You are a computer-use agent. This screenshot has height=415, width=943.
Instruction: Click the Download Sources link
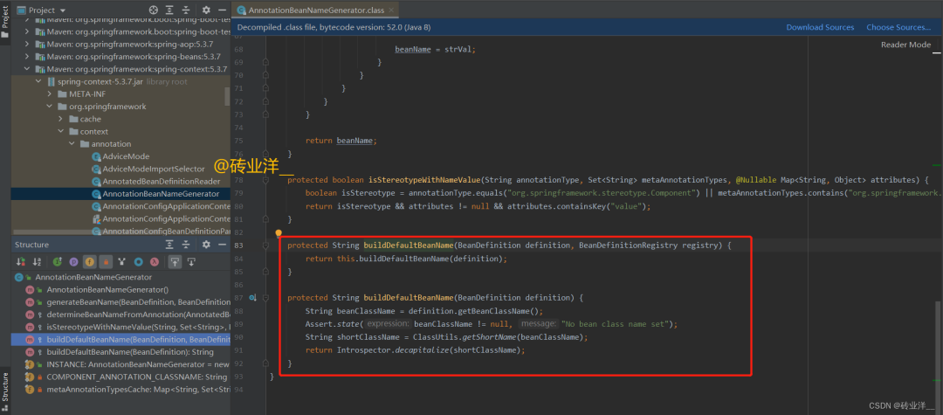(x=820, y=27)
